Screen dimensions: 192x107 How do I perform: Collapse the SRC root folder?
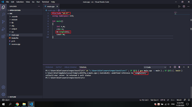click(x=25, y=14)
